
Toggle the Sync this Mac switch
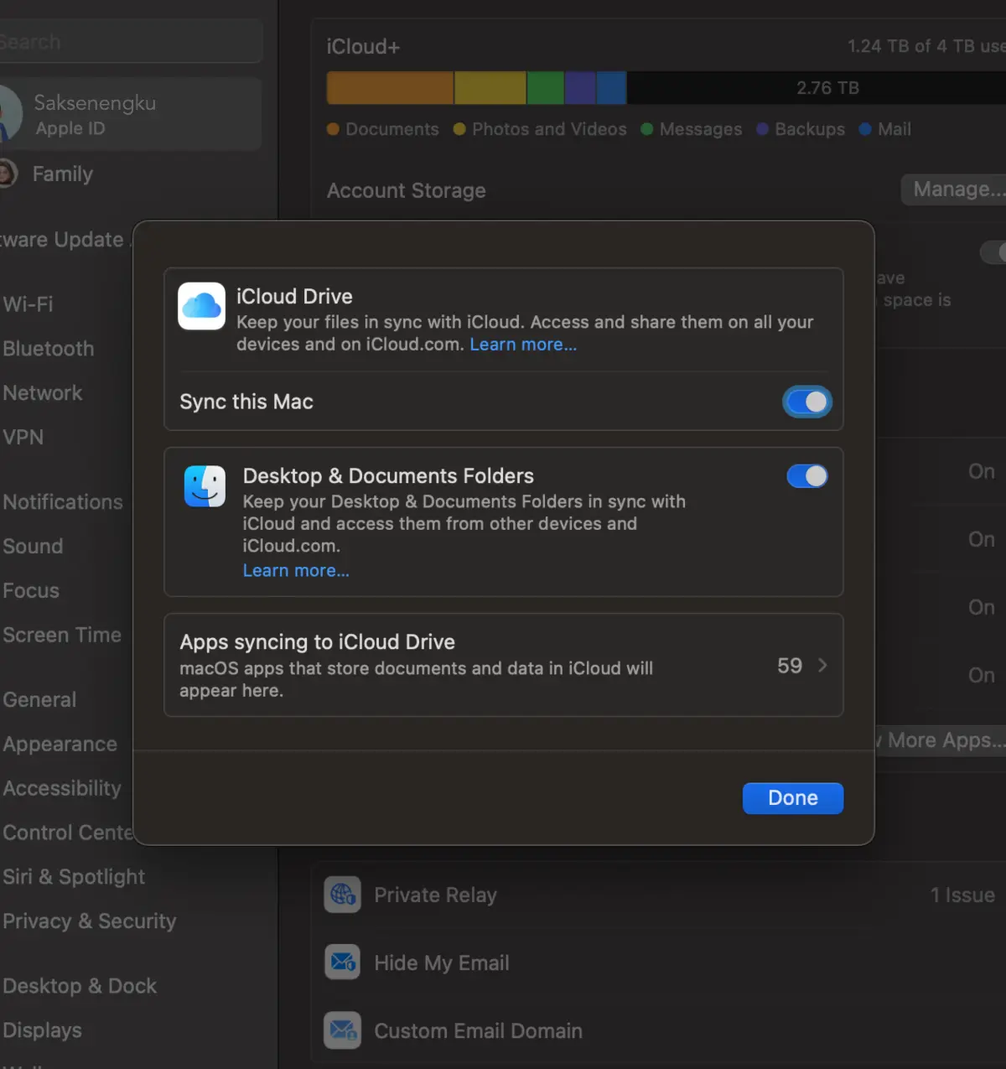[806, 402]
